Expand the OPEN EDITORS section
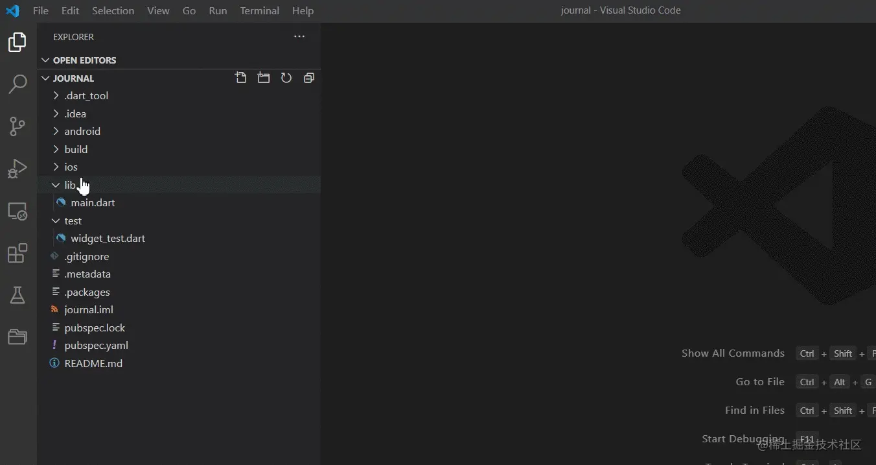876x465 pixels. pyautogui.click(x=179, y=60)
